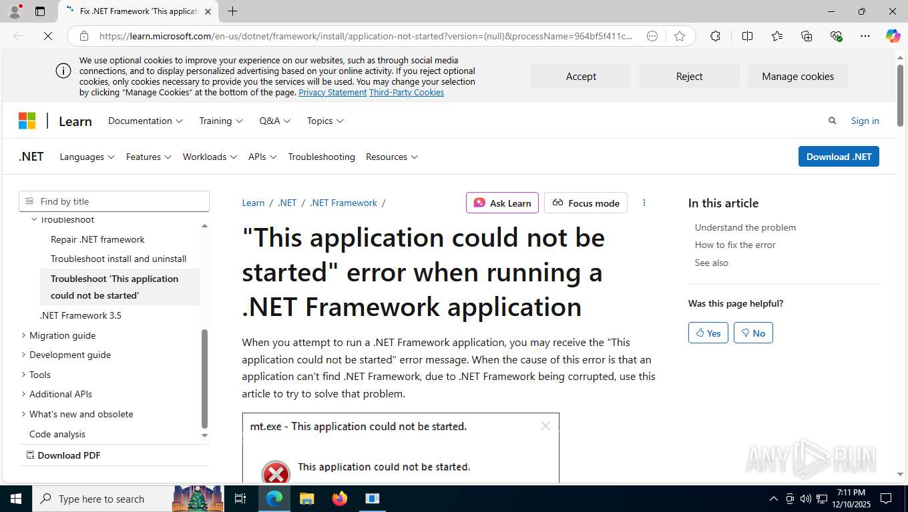Expand the Topics dropdown
The image size is (908, 512).
pyautogui.click(x=325, y=121)
